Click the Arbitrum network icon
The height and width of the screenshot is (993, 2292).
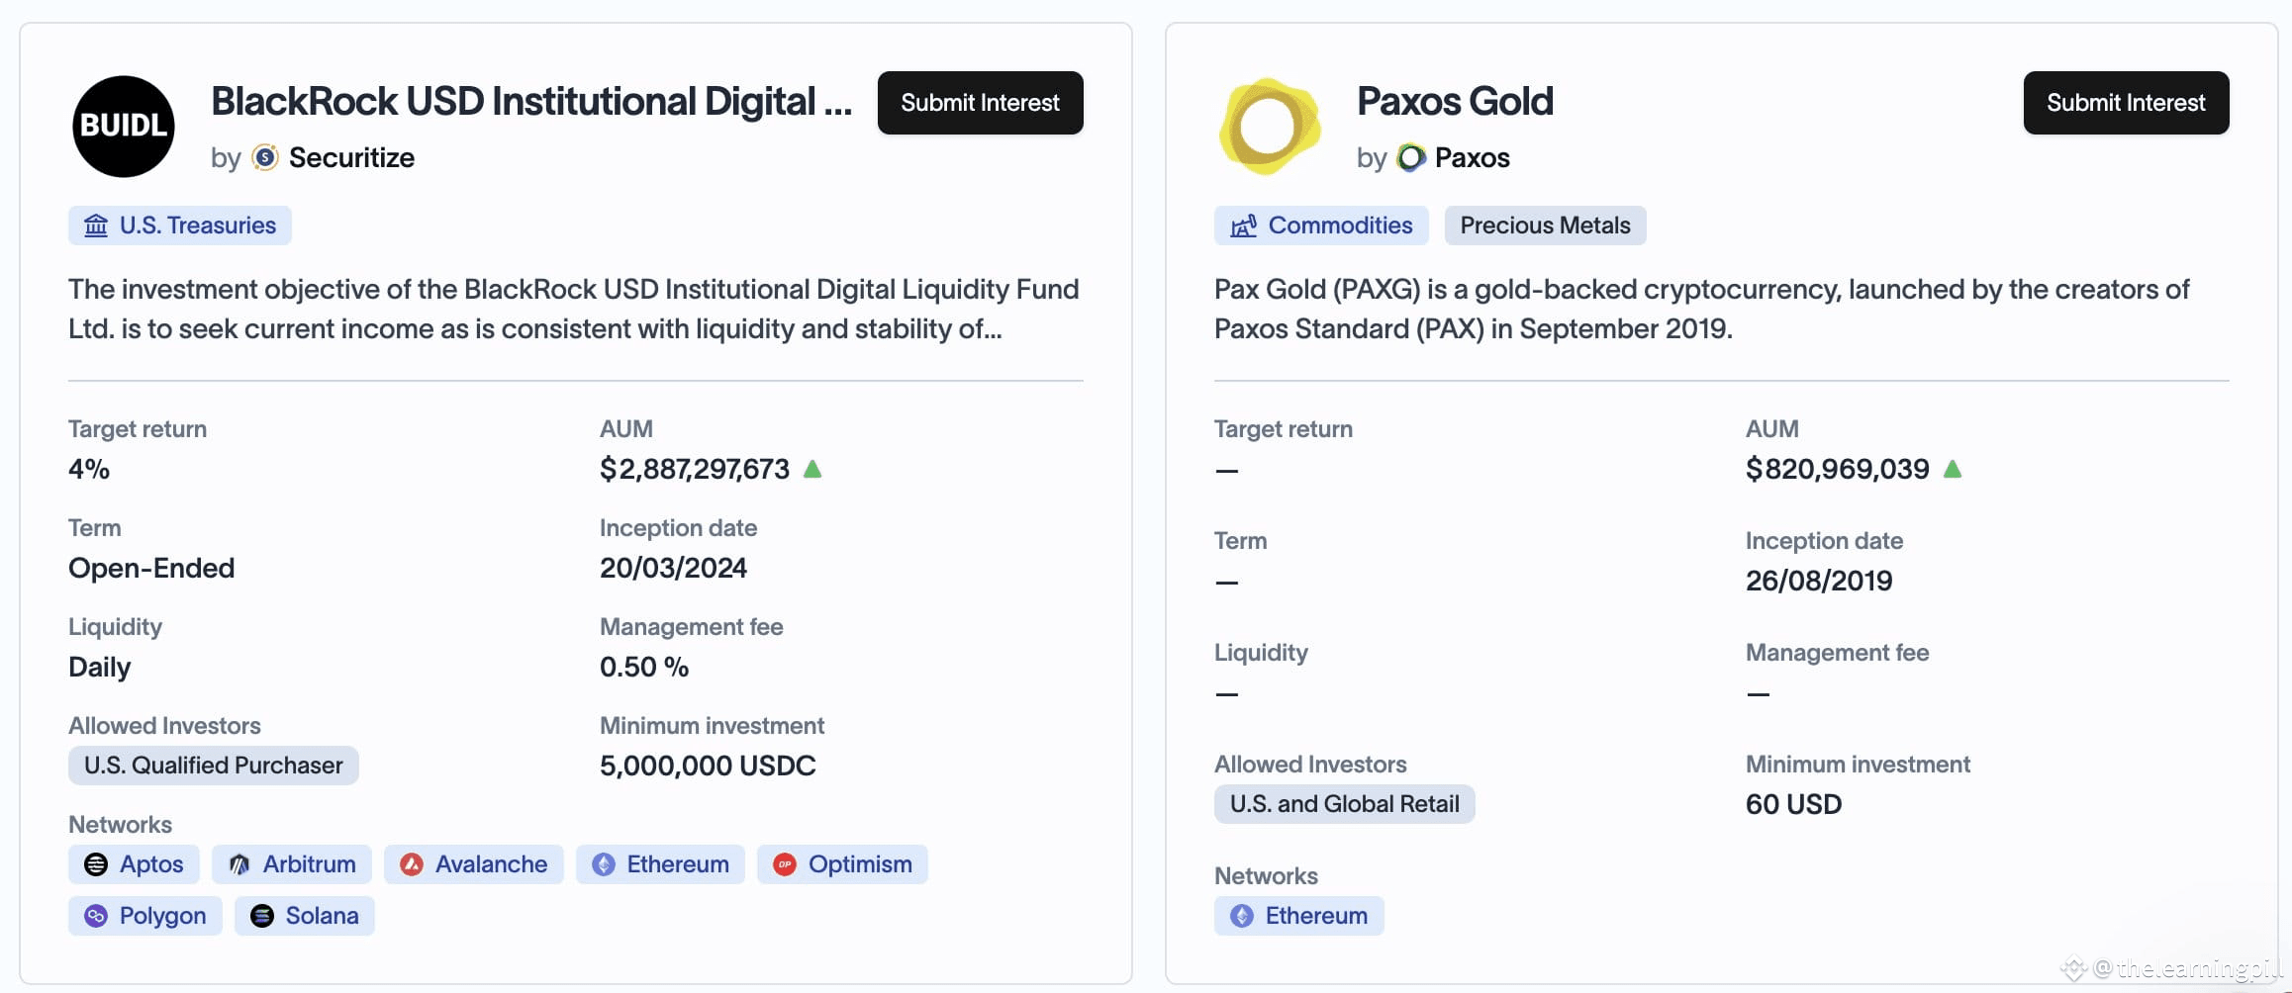point(239,864)
